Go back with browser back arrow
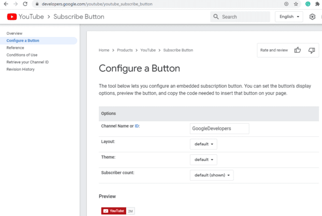Viewport: 322px width, 216px height. 6,4
